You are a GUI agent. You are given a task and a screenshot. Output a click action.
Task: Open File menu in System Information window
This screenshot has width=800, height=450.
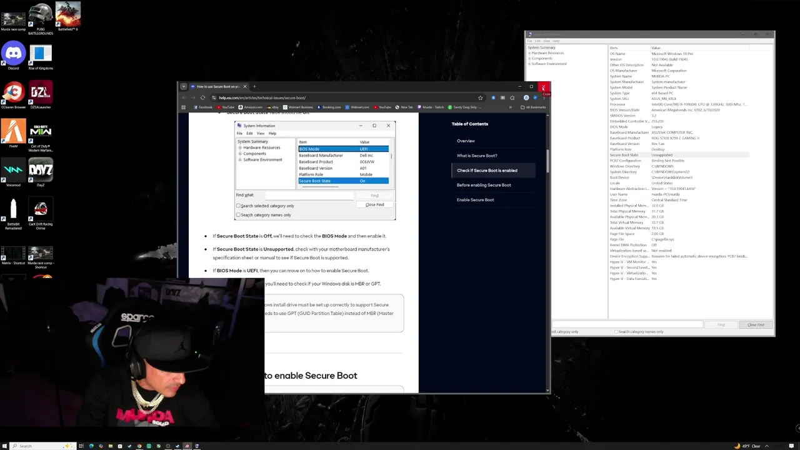point(529,41)
